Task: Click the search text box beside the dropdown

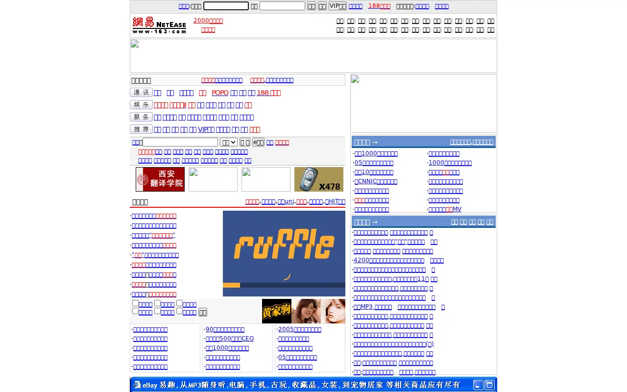Action: (x=180, y=142)
